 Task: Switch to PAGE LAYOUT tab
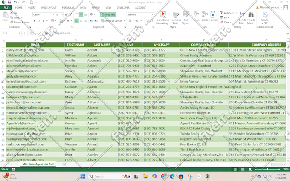tap(49, 8)
